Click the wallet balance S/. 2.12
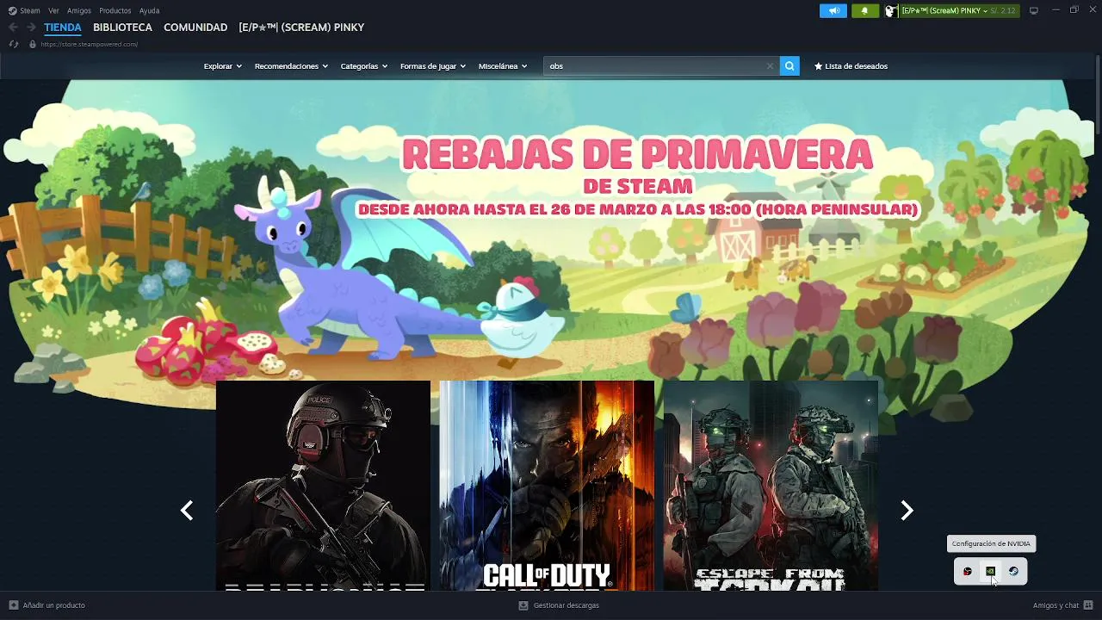The image size is (1102, 620). [x=1004, y=10]
